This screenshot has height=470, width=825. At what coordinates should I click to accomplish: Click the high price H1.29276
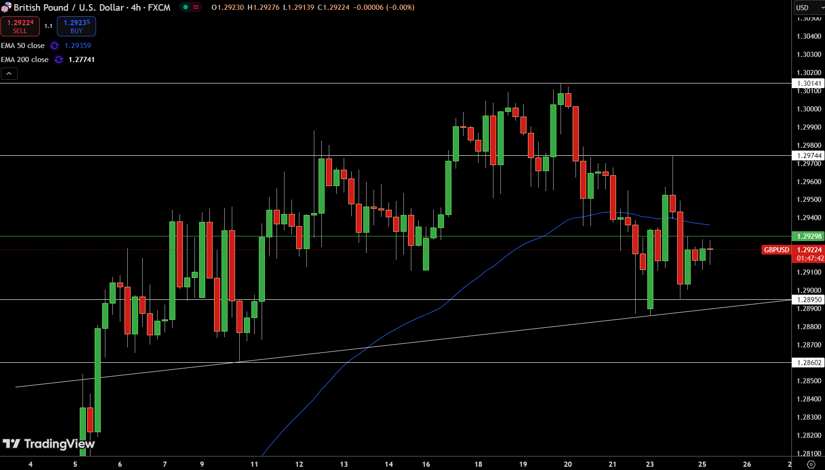point(263,7)
